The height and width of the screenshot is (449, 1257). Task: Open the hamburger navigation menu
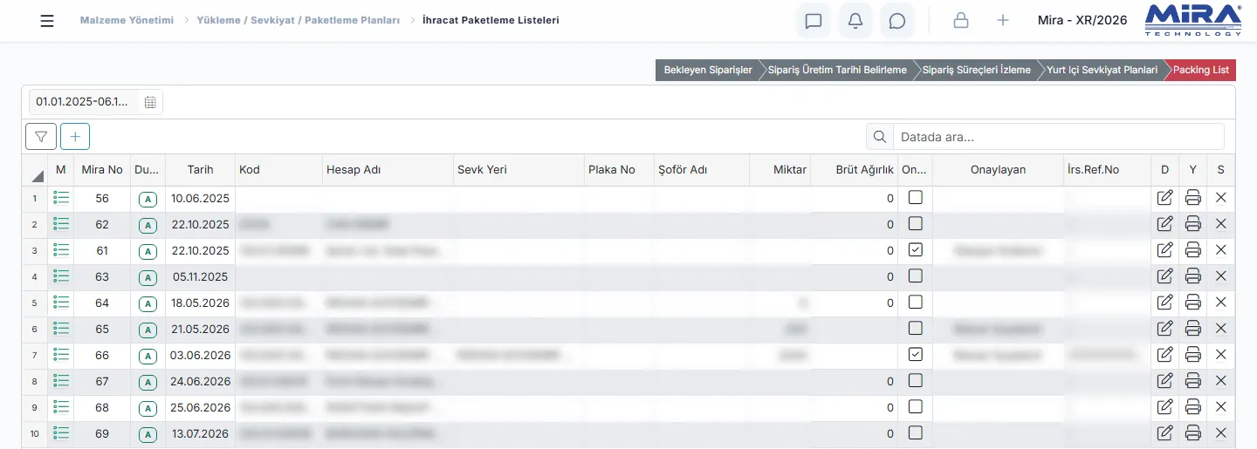click(x=47, y=21)
